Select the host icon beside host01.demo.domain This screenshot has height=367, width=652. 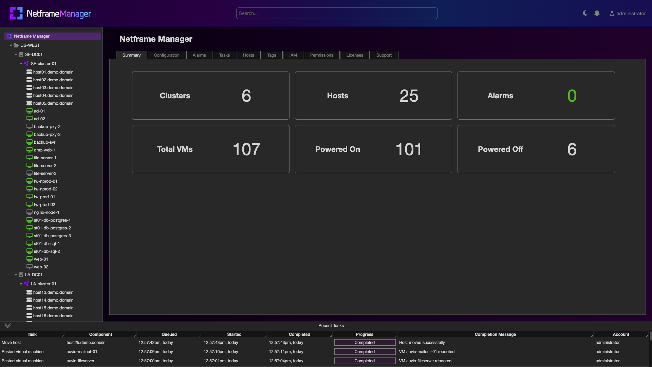tap(29, 72)
